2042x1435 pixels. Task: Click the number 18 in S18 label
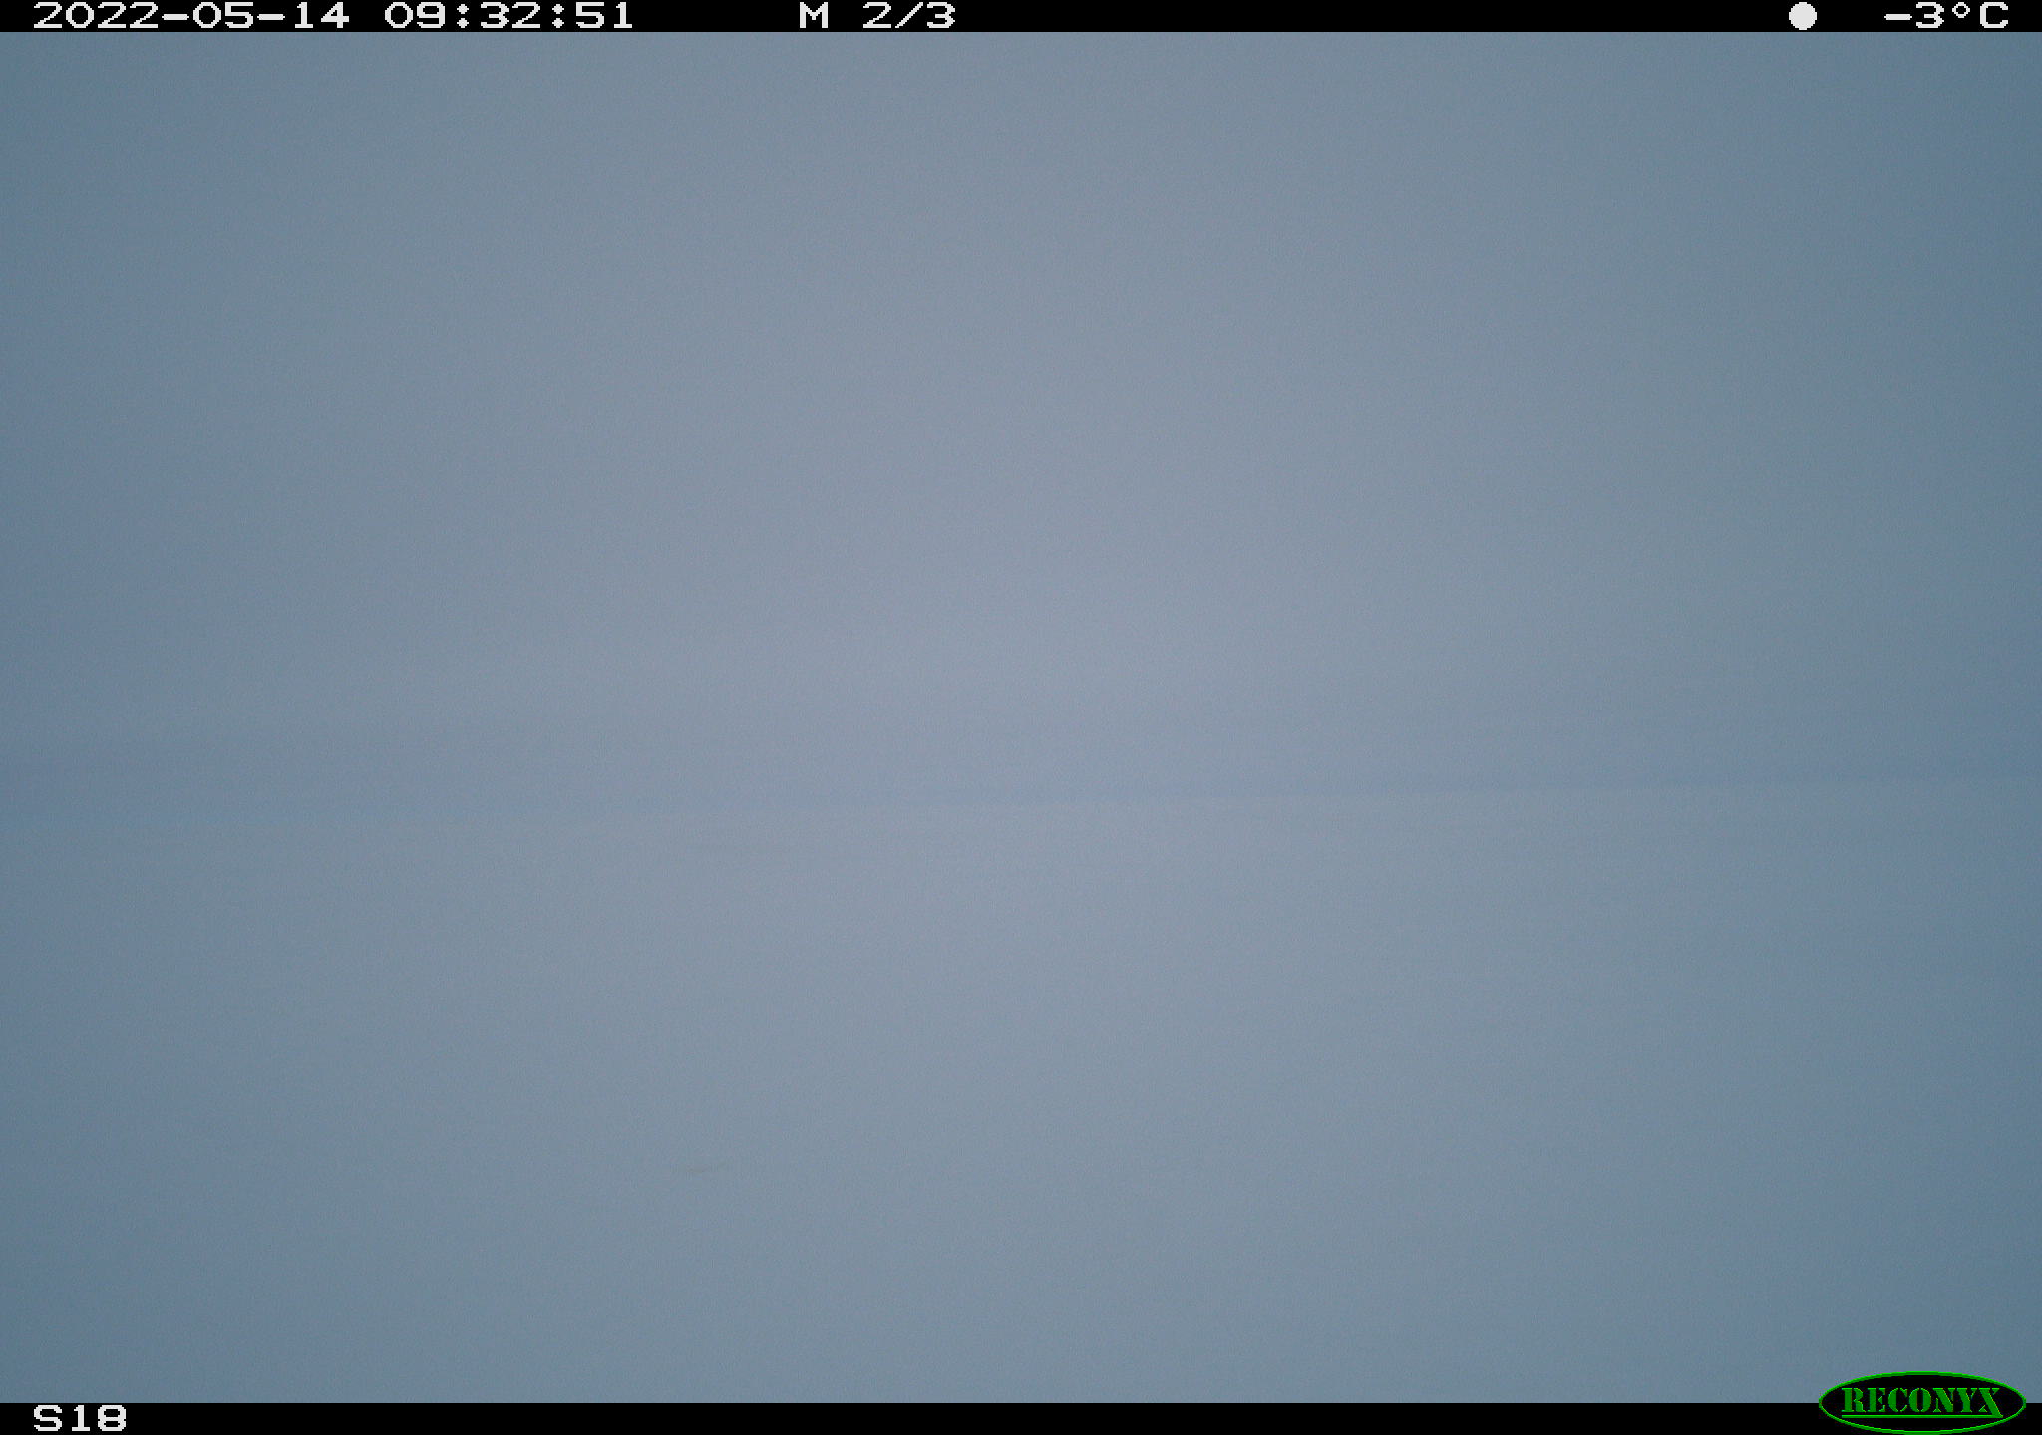(x=97, y=1418)
